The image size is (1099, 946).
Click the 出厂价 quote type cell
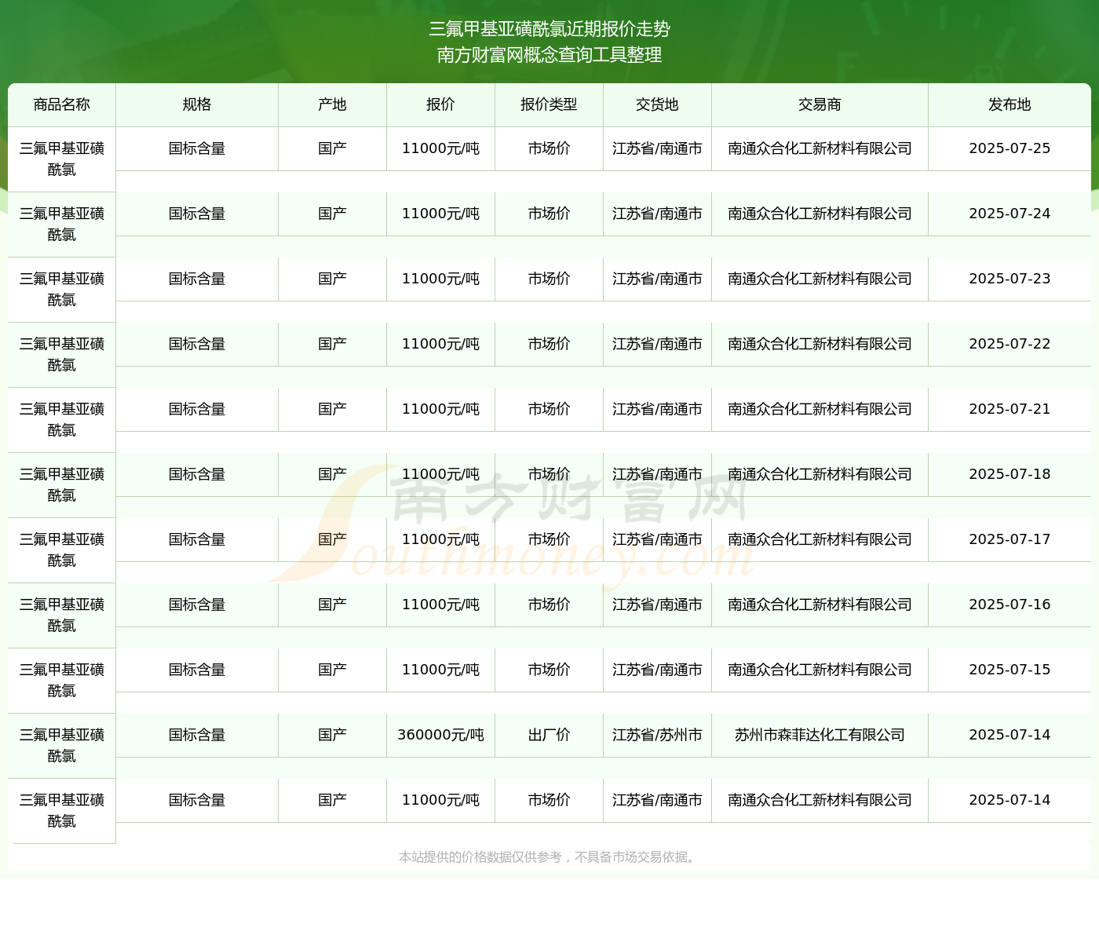click(x=549, y=735)
